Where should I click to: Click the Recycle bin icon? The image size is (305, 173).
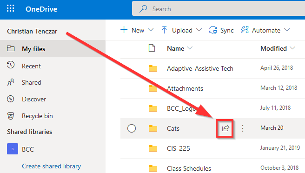coord(11,116)
